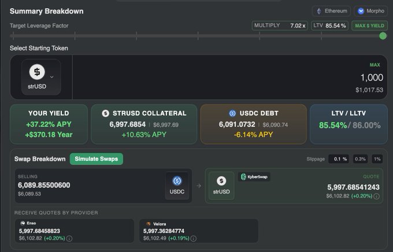The height and width of the screenshot is (252, 393).
Task: Click Simulate Swaps button
Action: [97, 159]
